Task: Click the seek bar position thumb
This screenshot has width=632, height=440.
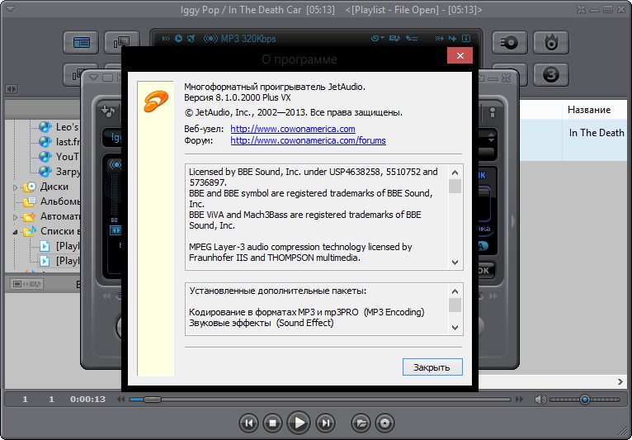Action: point(152,400)
